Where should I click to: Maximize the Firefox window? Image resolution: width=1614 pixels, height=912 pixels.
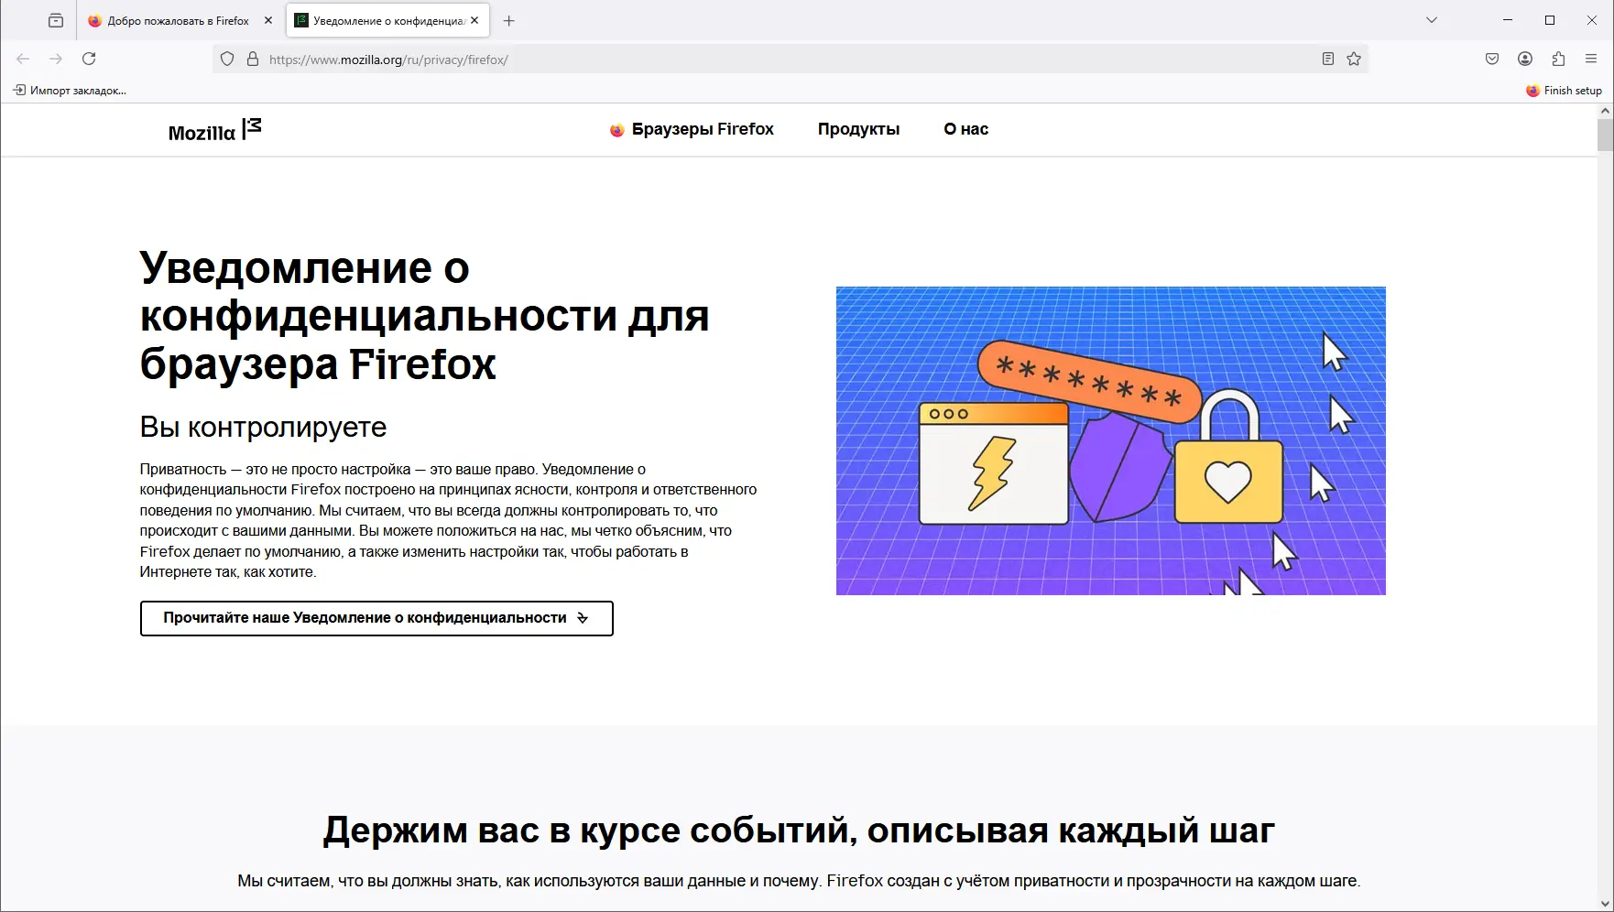[x=1550, y=20]
